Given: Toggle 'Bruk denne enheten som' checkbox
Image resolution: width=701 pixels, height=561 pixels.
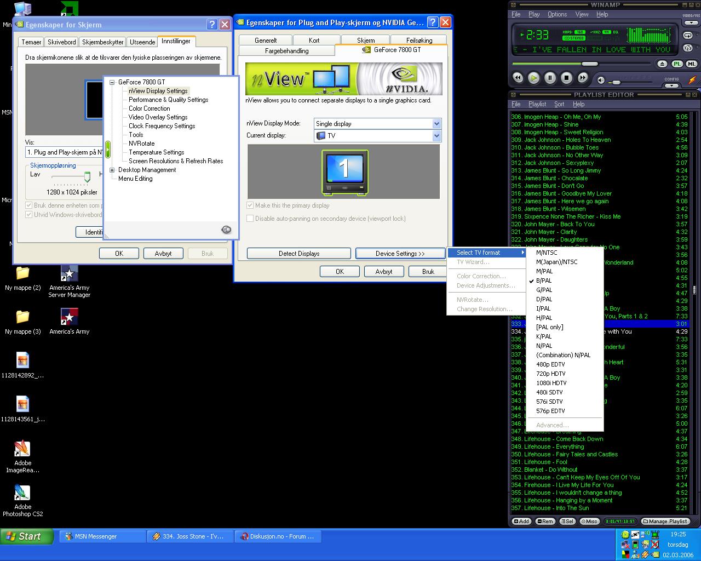Looking at the screenshot, I should [29, 205].
